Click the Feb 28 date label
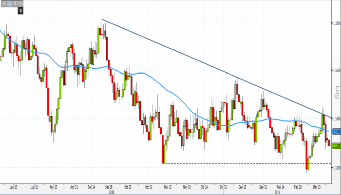 pos(298,187)
